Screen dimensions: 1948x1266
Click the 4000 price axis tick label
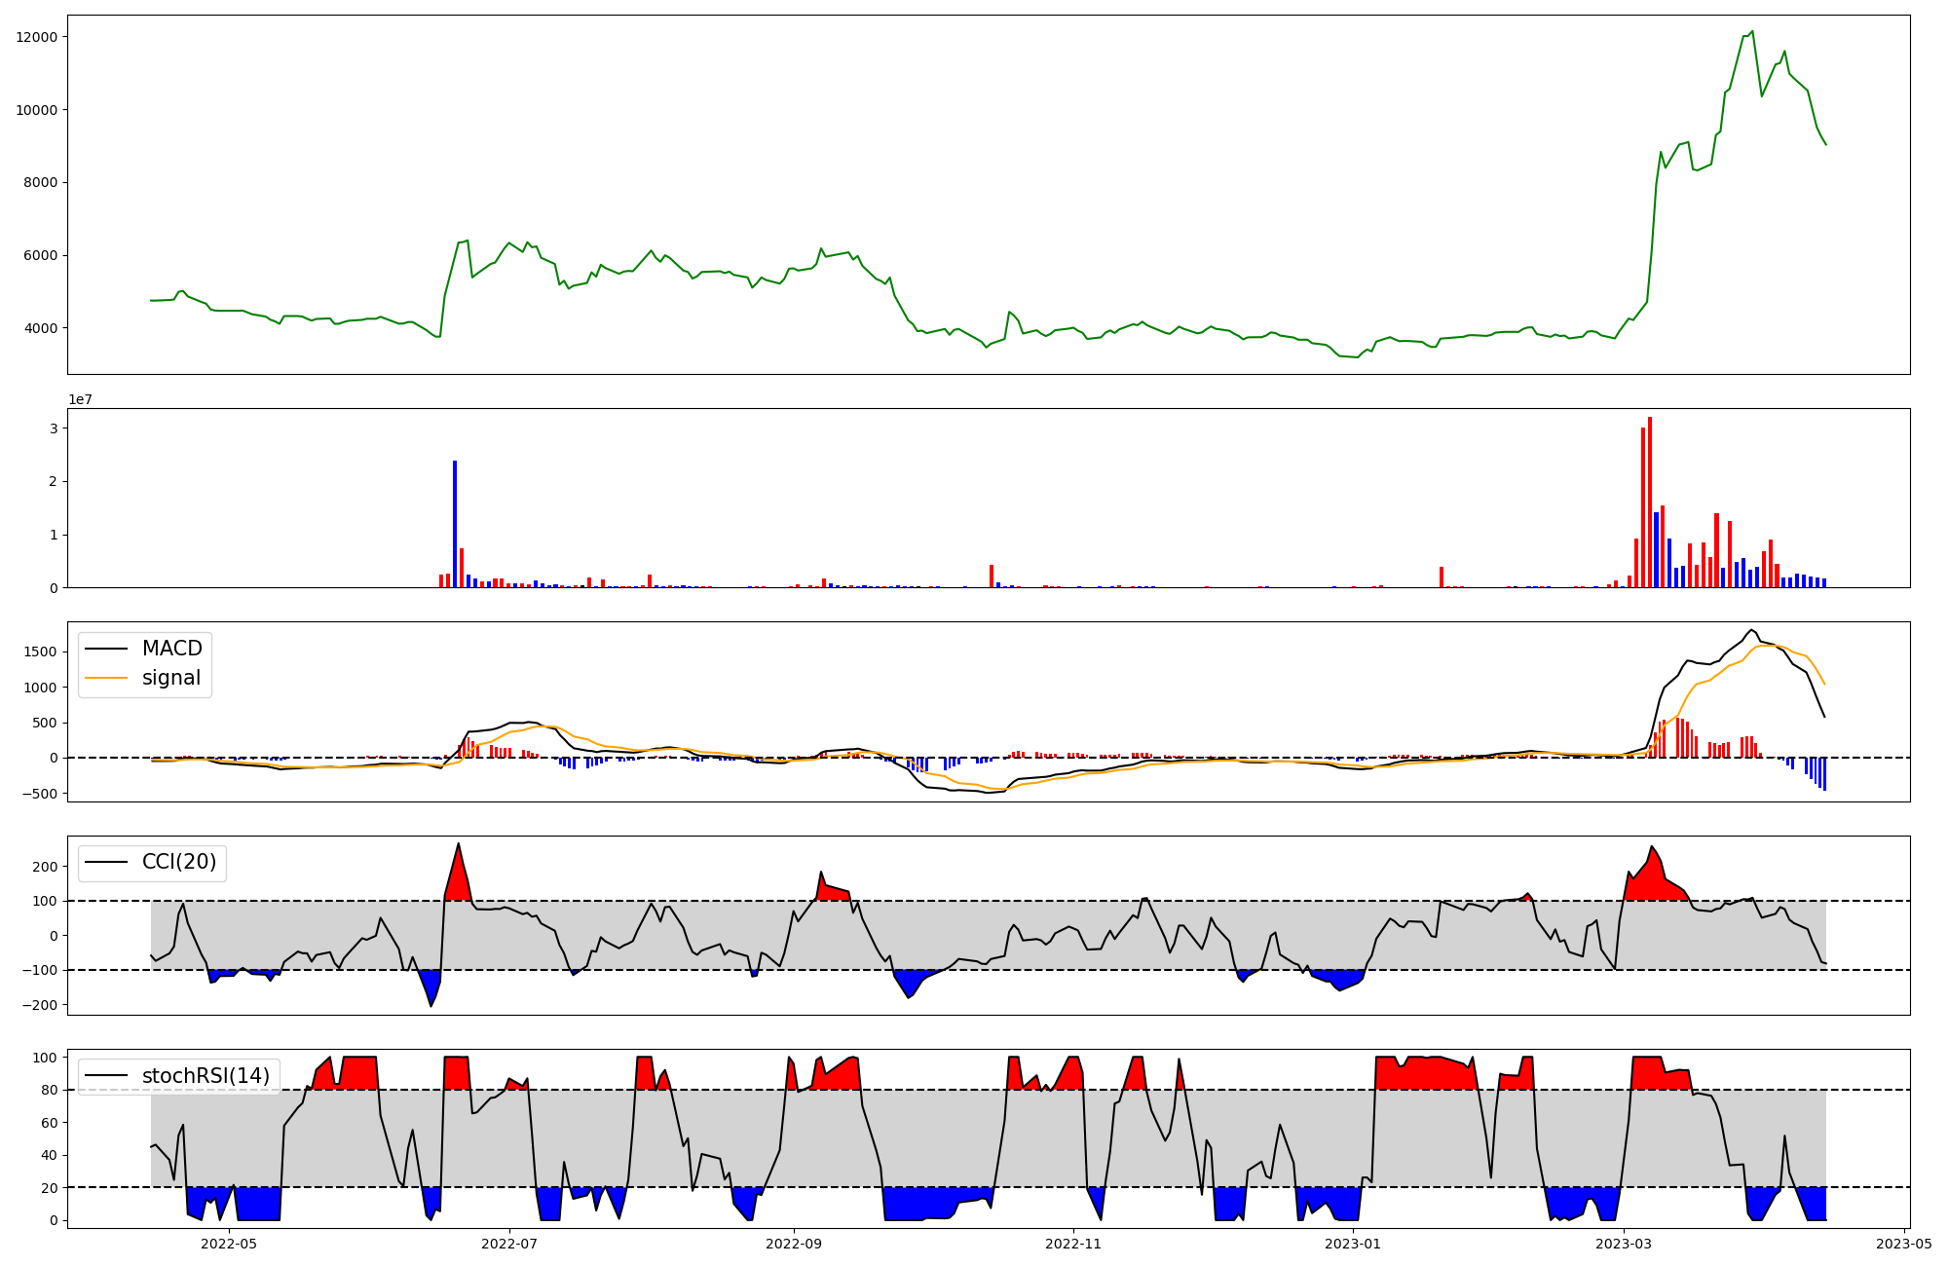[x=40, y=328]
